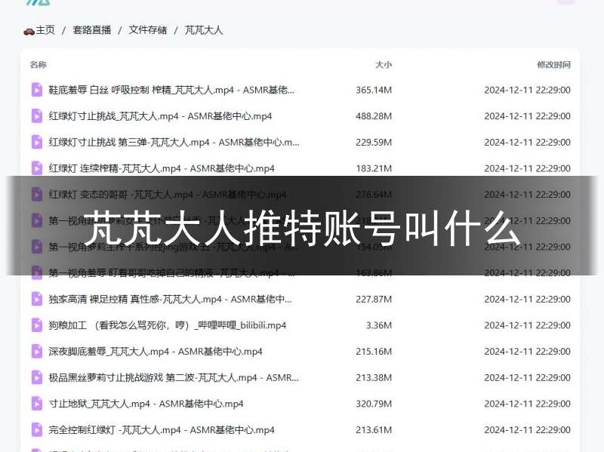Sort files by 修改时间 column header
604x452 pixels.
553,65
